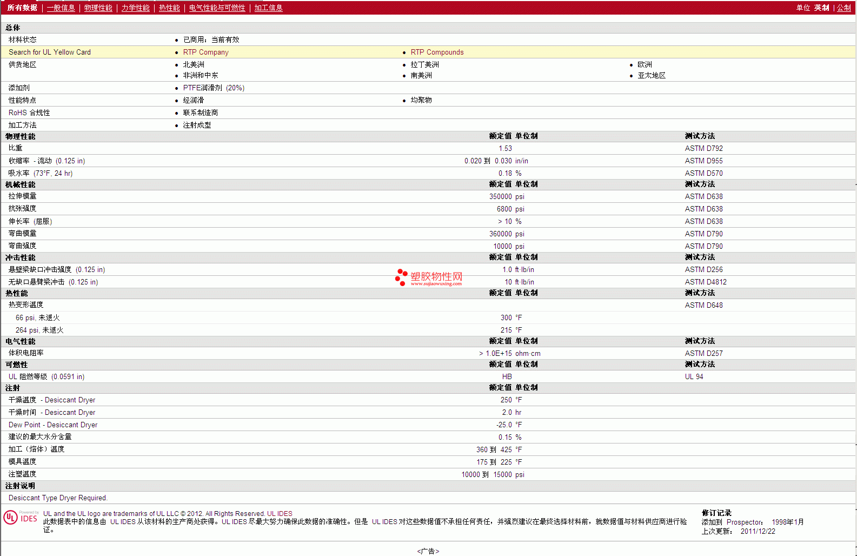Switch to the 电气性能与可燃性 tab
This screenshot has width=857, height=556.
217,8
